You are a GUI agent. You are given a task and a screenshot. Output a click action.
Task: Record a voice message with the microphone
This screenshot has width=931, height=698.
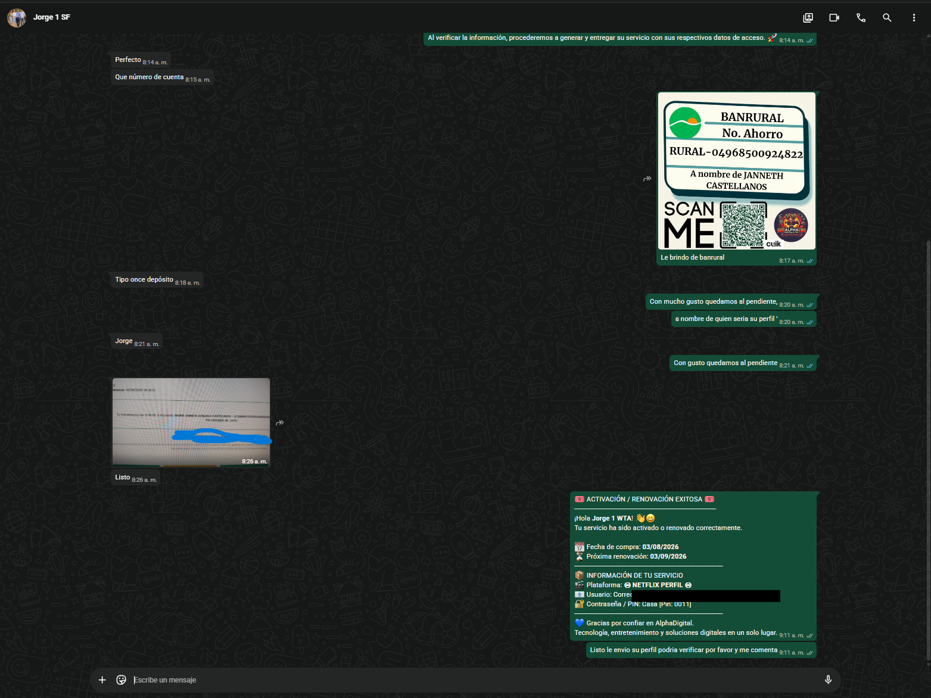coord(828,680)
